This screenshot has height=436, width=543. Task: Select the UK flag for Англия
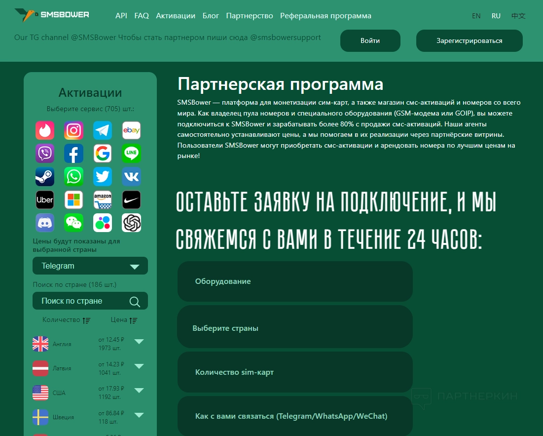pos(40,344)
